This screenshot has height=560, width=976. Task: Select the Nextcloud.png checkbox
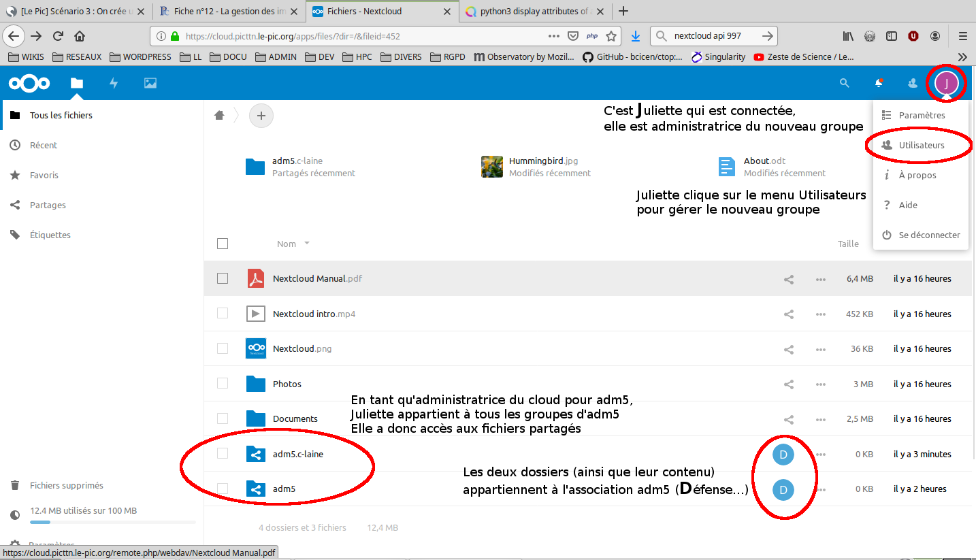pos(223,348)
